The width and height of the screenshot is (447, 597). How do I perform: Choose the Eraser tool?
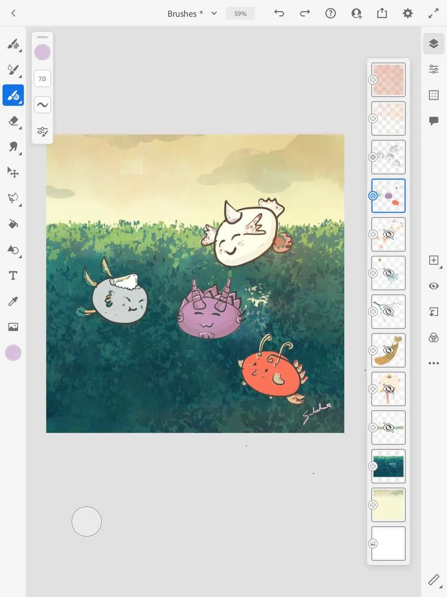[13, 121]
